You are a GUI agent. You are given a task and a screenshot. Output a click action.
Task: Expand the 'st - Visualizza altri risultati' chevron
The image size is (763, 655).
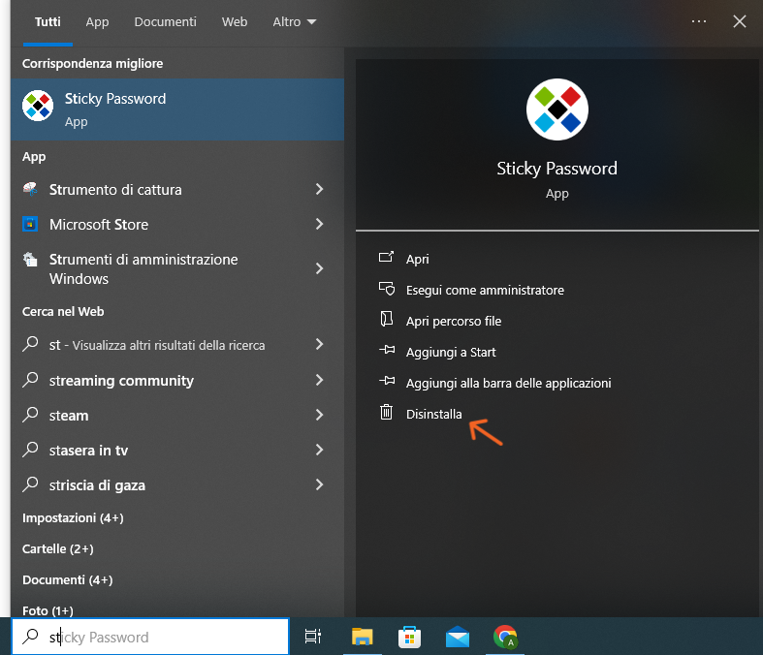click(x=319, y=344)
